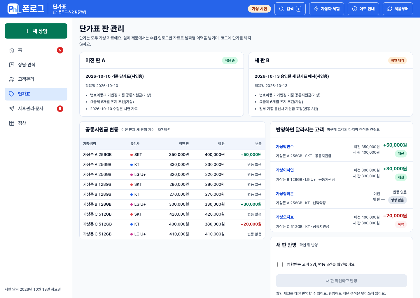Click the magnifier icon in 검색 button
This screenshot has height=298, width=420.
[281, 9]
